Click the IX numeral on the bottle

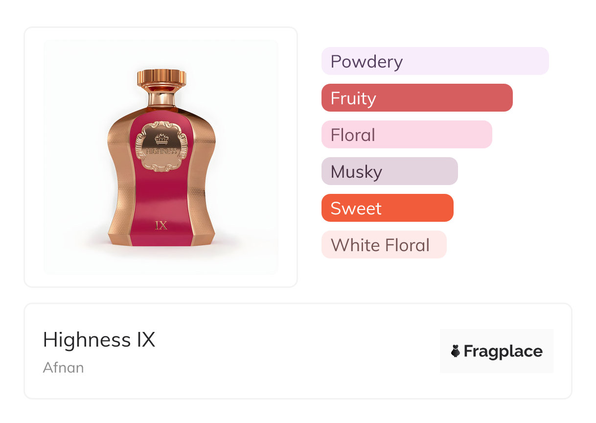(x=161, y=225)
